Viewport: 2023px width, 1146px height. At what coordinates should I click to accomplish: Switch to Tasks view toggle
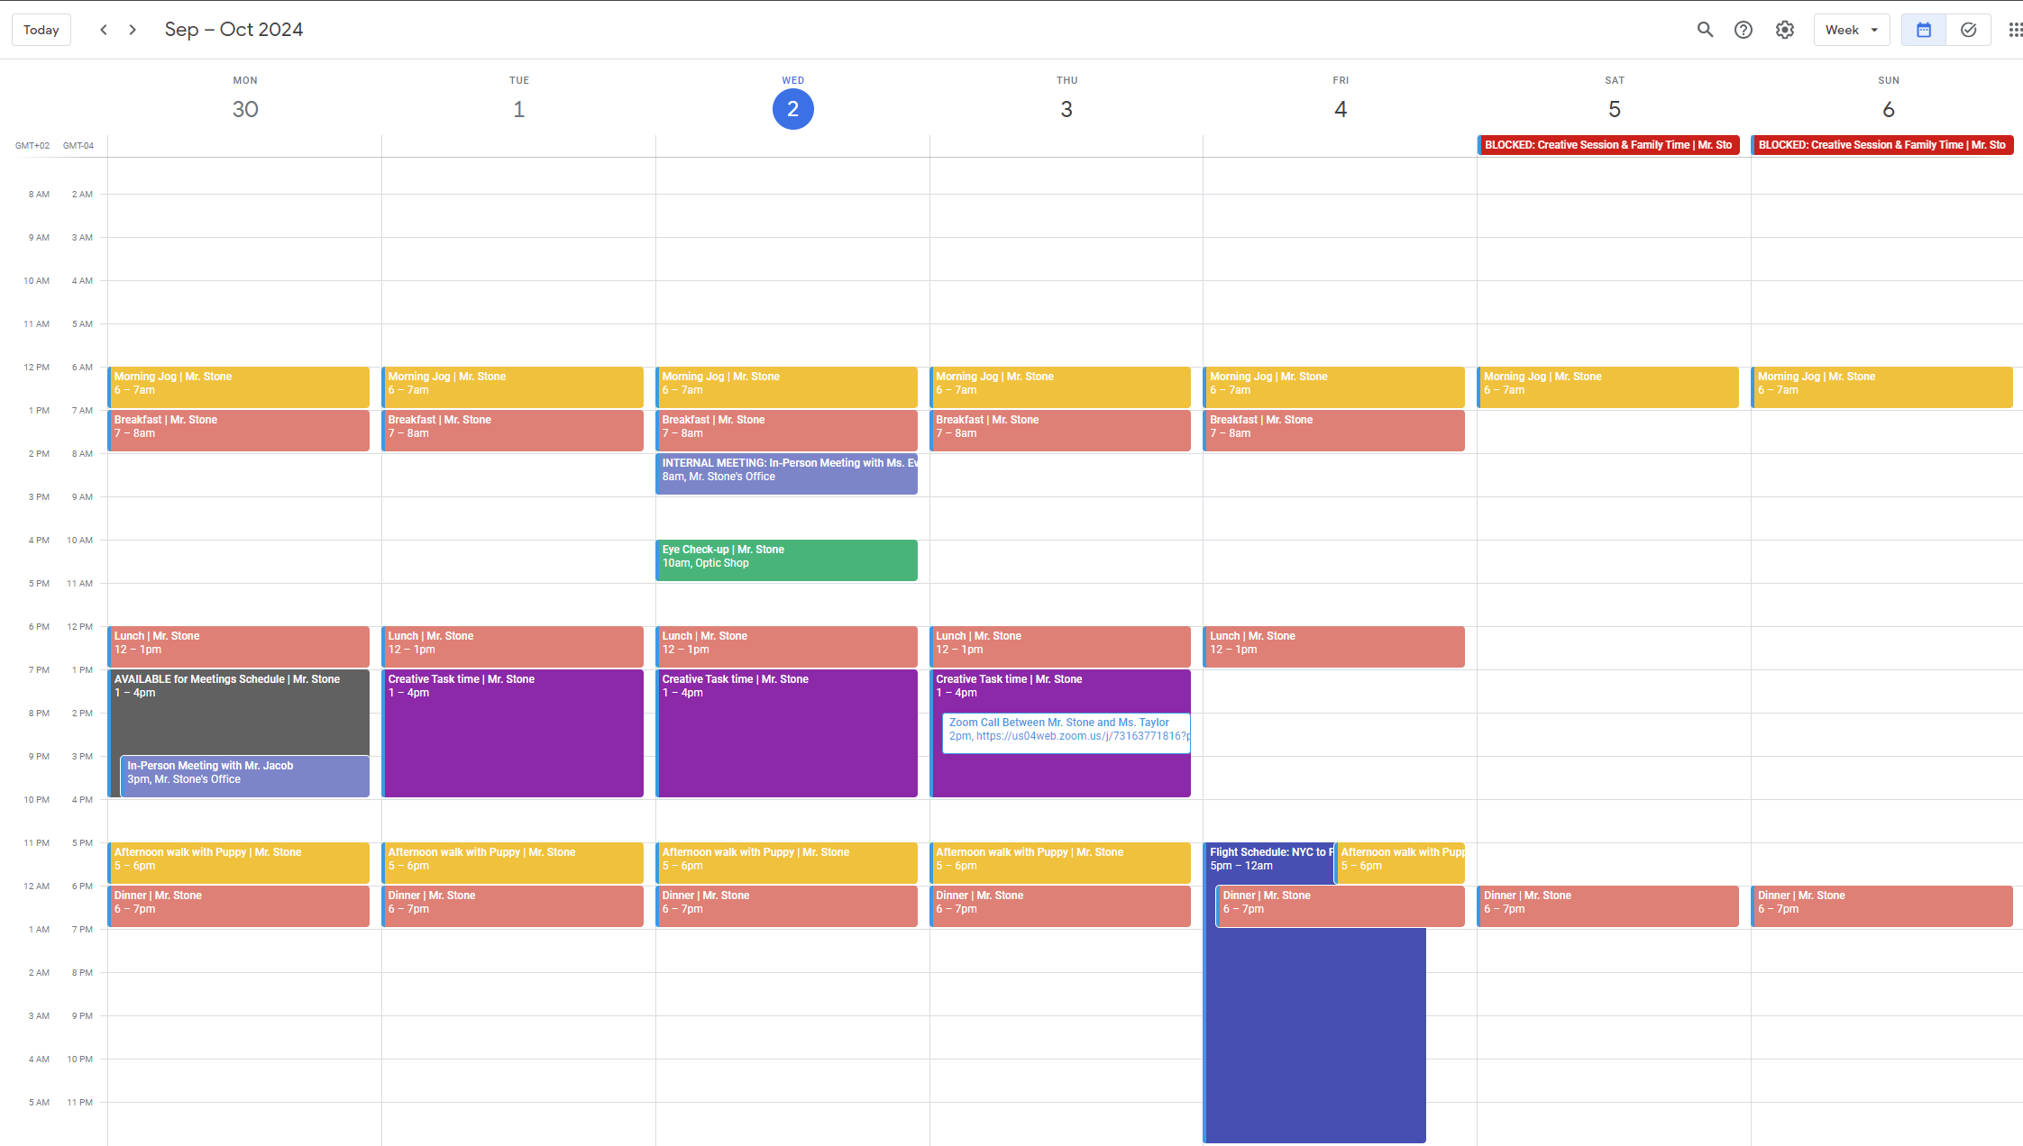click(x=1968, y=30)
